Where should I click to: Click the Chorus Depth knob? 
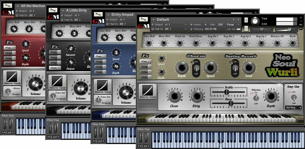click(182, 68)
